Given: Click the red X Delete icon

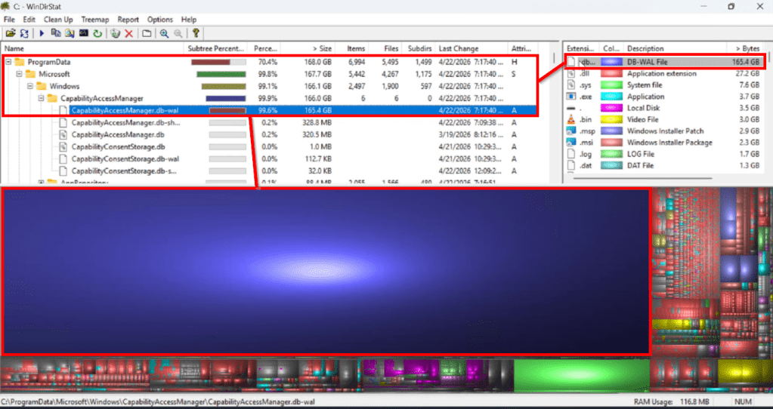Looking at the screenshot, I should (128, 33).
